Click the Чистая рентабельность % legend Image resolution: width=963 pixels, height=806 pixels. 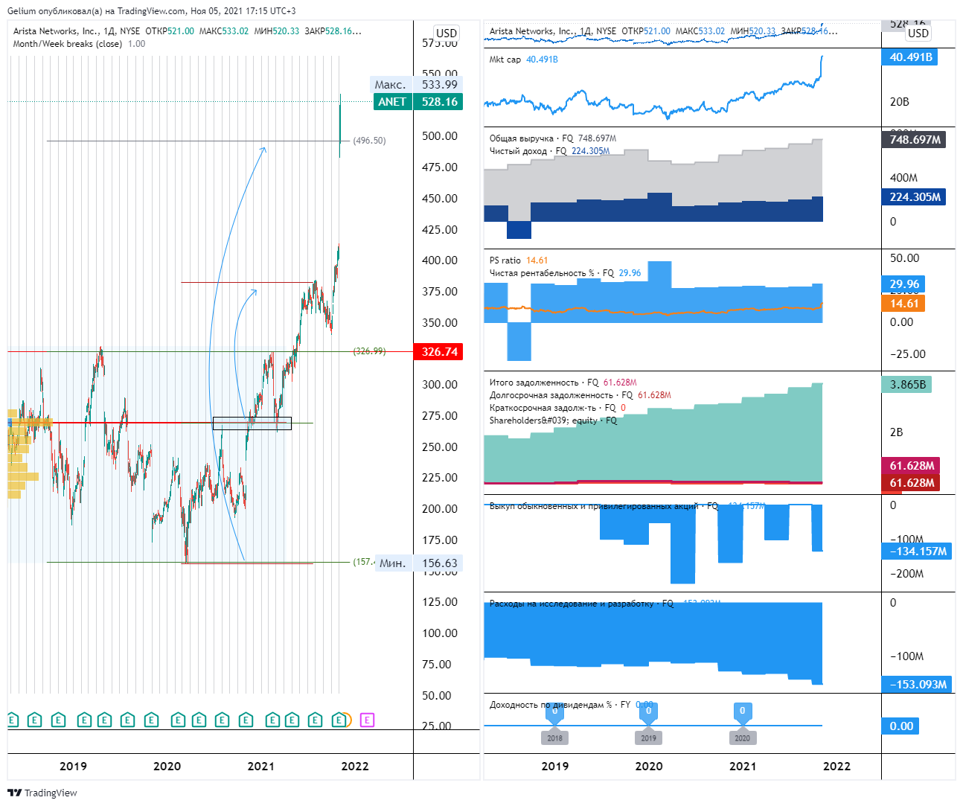[565, 273]
